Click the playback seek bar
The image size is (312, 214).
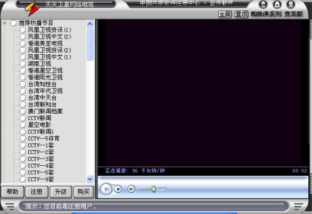203,178
